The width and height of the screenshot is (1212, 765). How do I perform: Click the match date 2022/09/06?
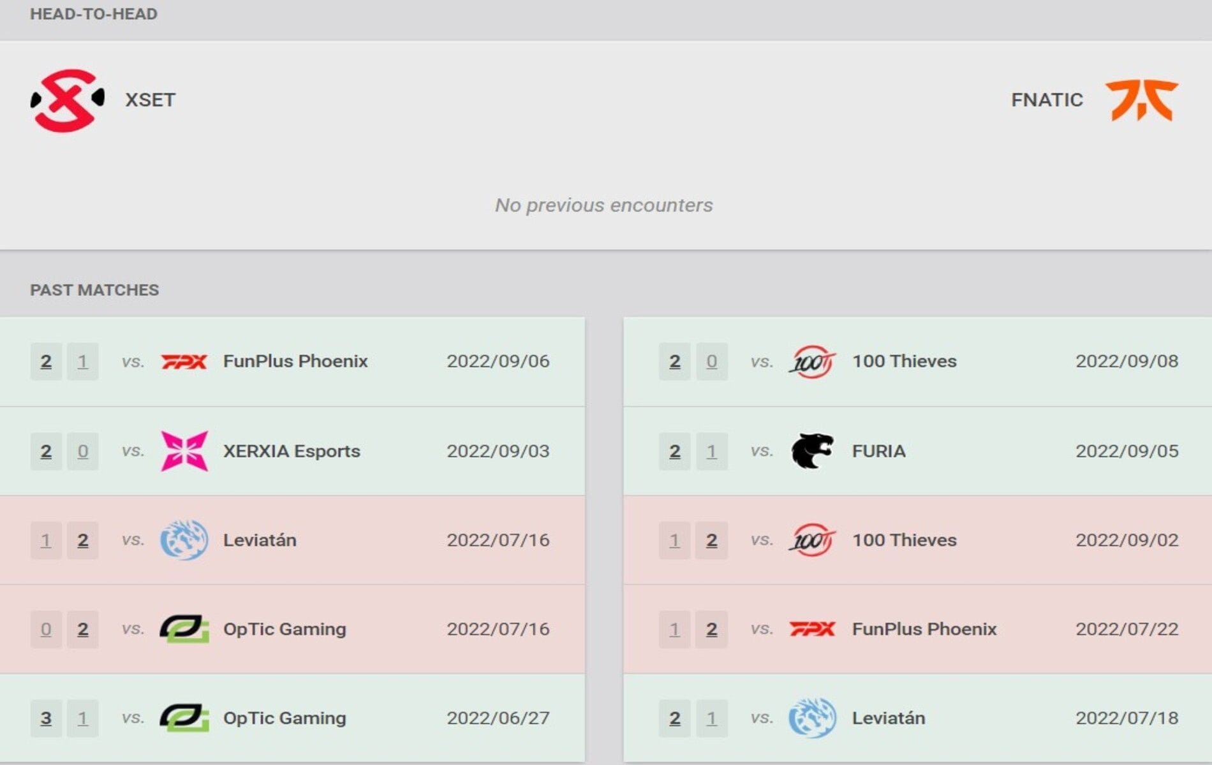498,361
